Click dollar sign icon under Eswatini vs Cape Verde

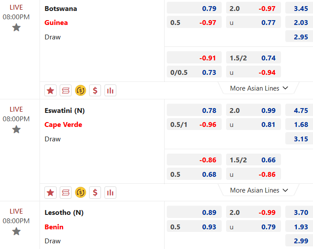click(95, 192)
